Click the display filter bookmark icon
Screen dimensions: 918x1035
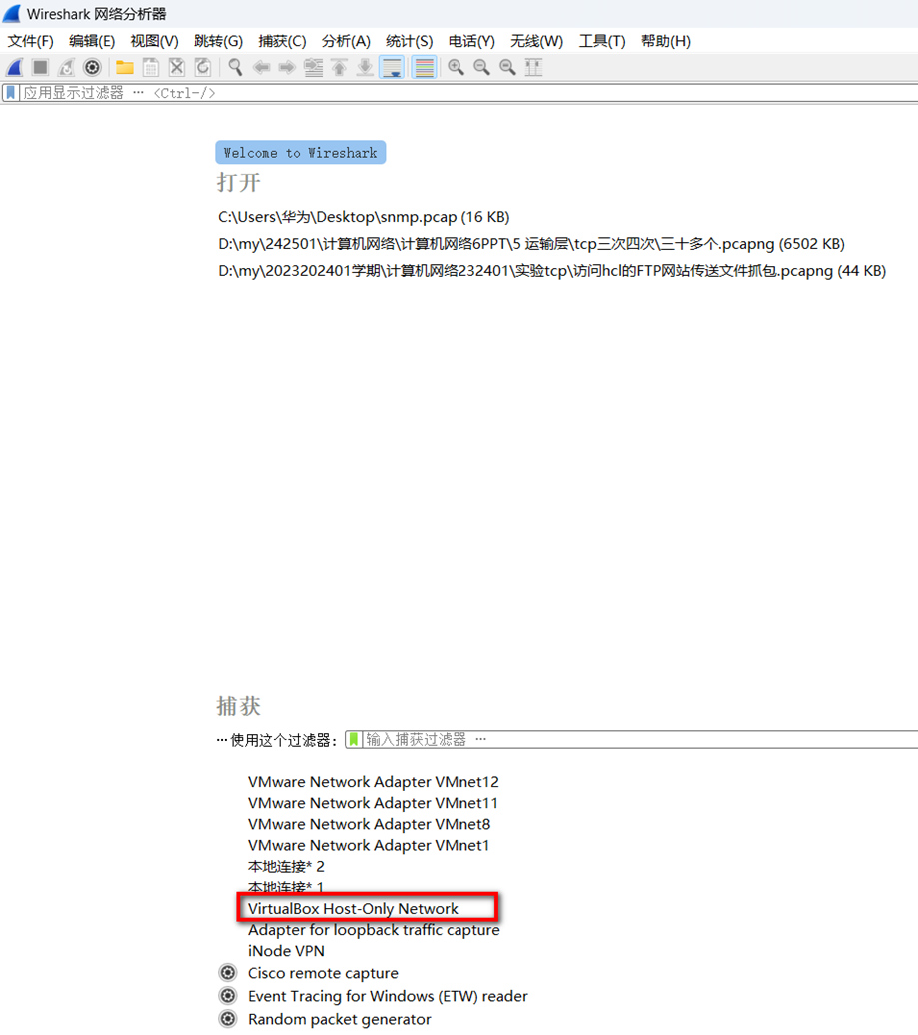11,92
